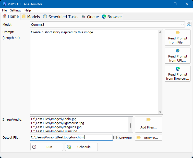193x158 pixels.
Task: Open the Settings menu
Action: coord(16,10)
